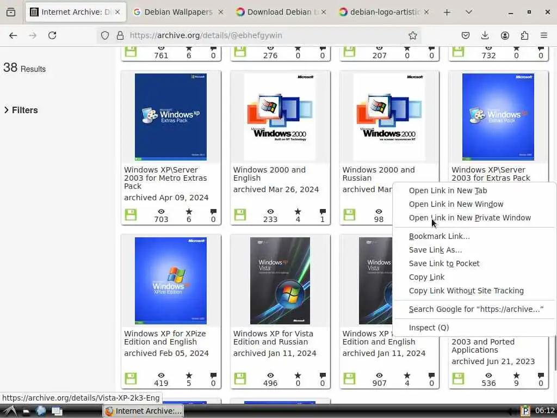Click the floppy icon on Metro Extras Pack card
Screen dimensions: 557x418
[131, 214]
